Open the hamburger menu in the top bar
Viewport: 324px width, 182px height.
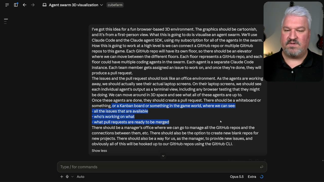7,5
